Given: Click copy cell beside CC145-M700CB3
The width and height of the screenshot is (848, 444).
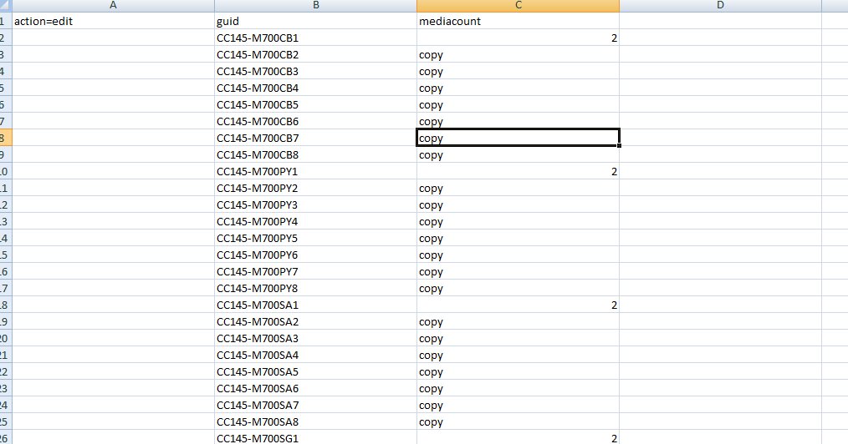Looking at the screenshot, I should click(519, 71).
